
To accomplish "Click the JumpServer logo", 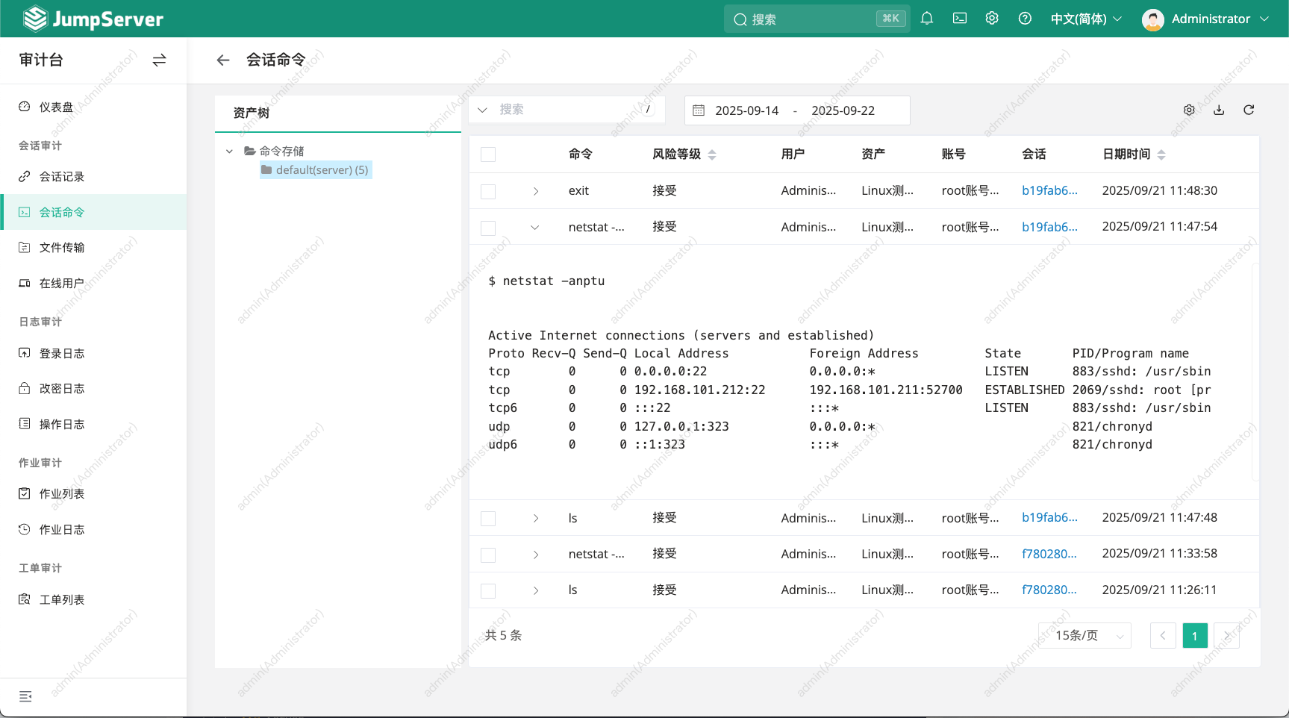I will point(93,18).
